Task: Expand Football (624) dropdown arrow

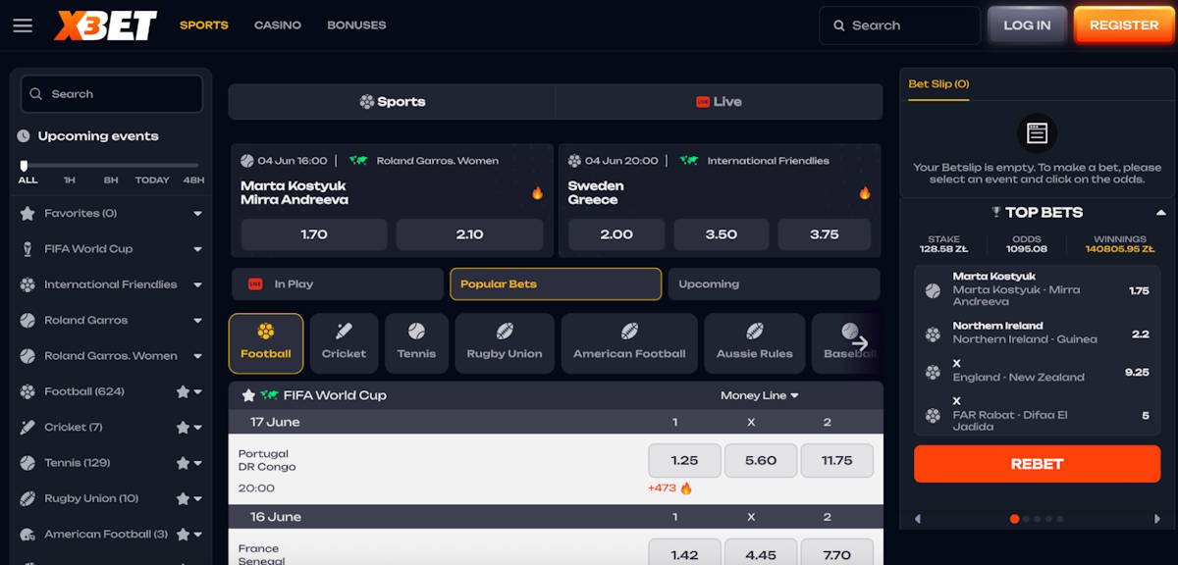Action: [198, 392]
